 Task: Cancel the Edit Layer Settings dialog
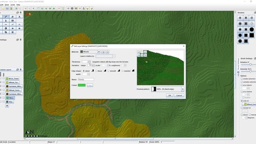(x=179, y=96)
